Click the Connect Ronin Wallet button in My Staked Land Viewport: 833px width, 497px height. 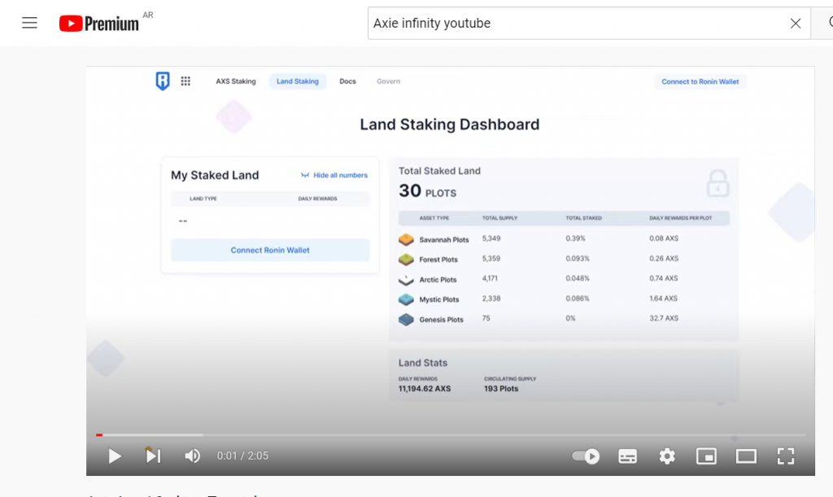tap(270, 250)
